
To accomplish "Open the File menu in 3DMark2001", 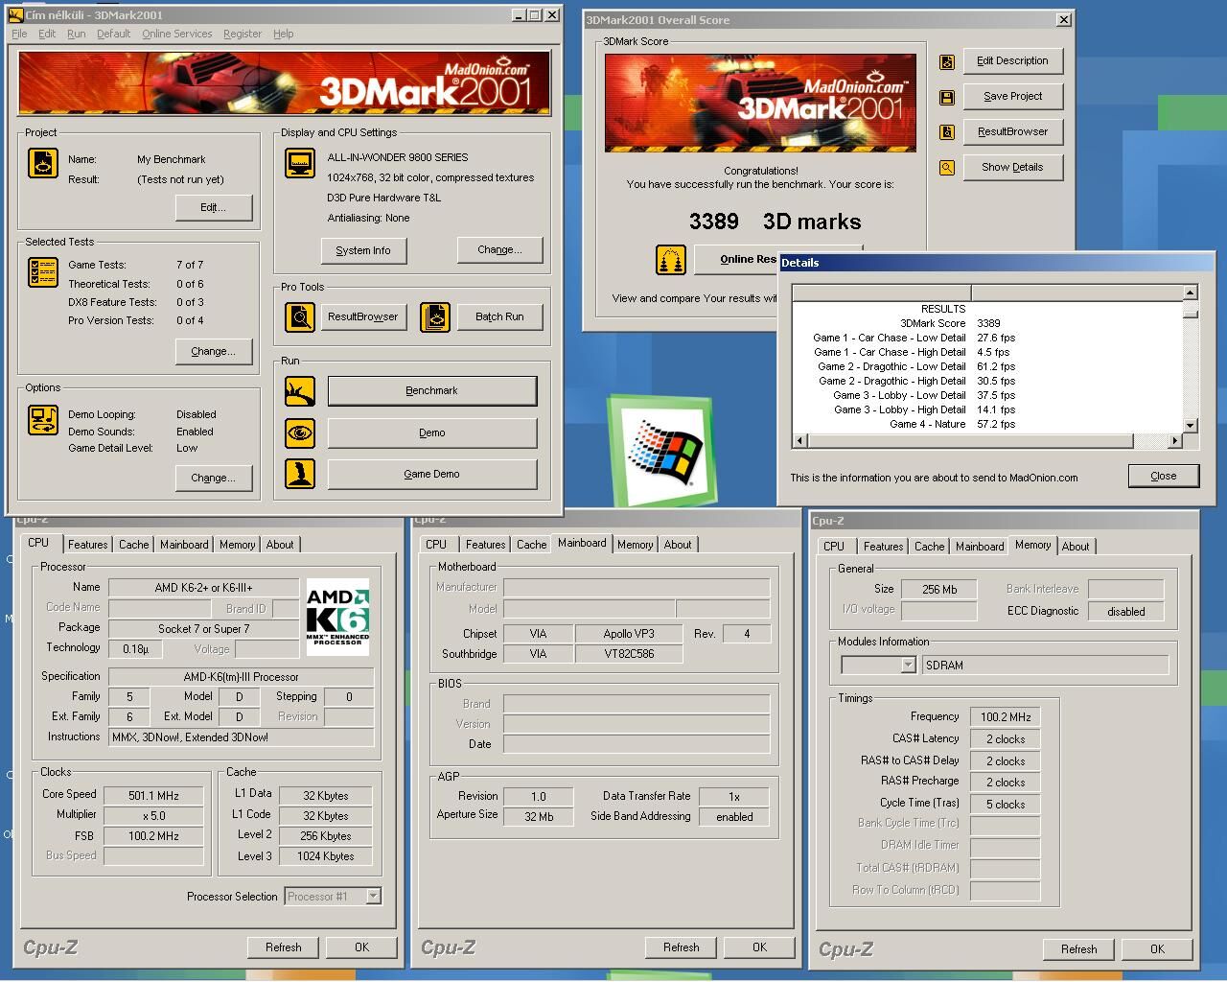I will [x=19, y=34].
